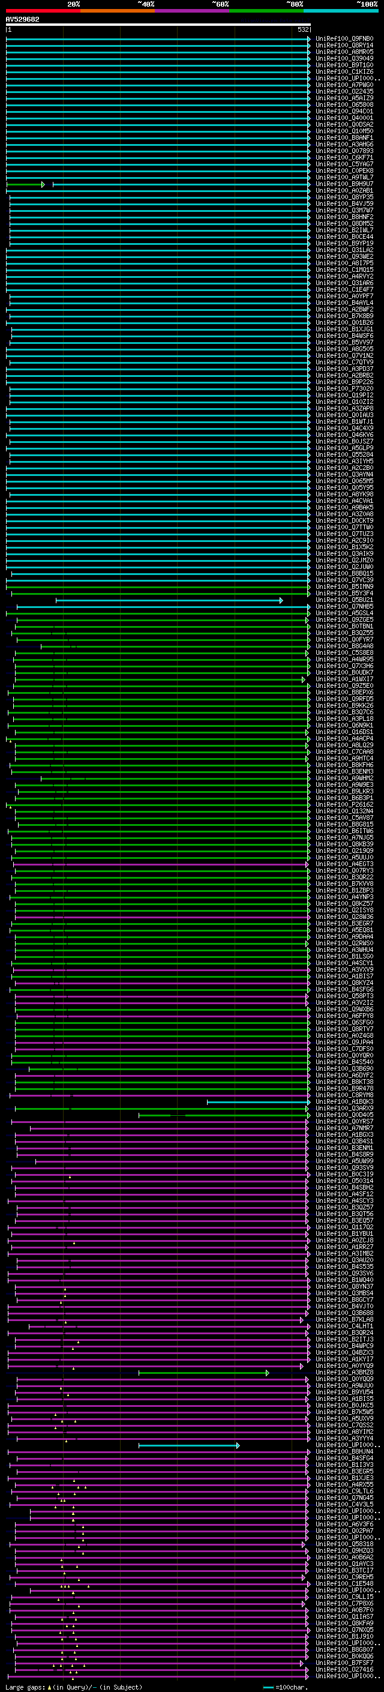Select the query name AV529682

tap(22, 20)
